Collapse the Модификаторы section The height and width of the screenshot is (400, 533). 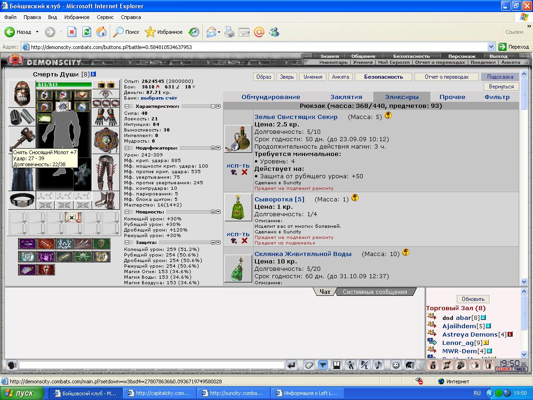[127, 148]
